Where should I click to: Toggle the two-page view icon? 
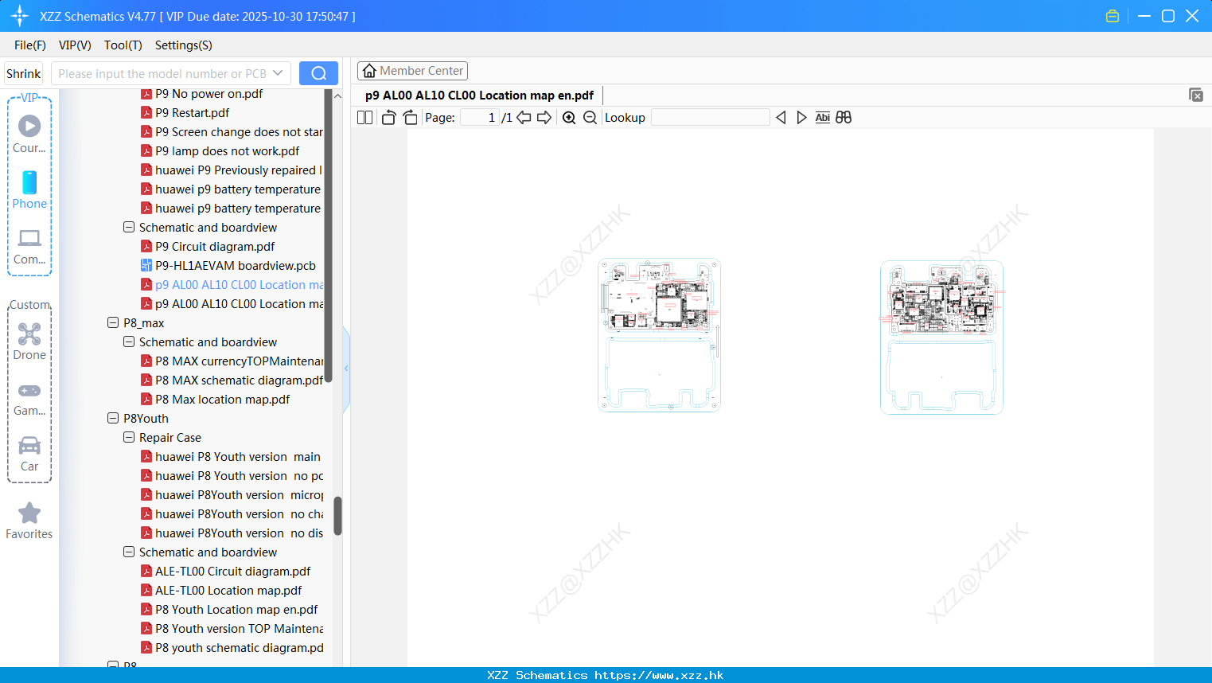364,118
